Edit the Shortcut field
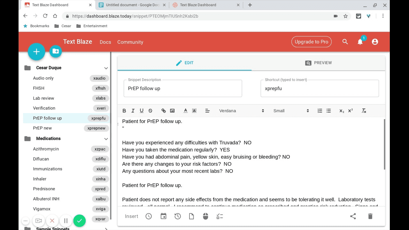The width and height of the screenshot is (409, 230). pyautogui.click(x=320, y=88)
